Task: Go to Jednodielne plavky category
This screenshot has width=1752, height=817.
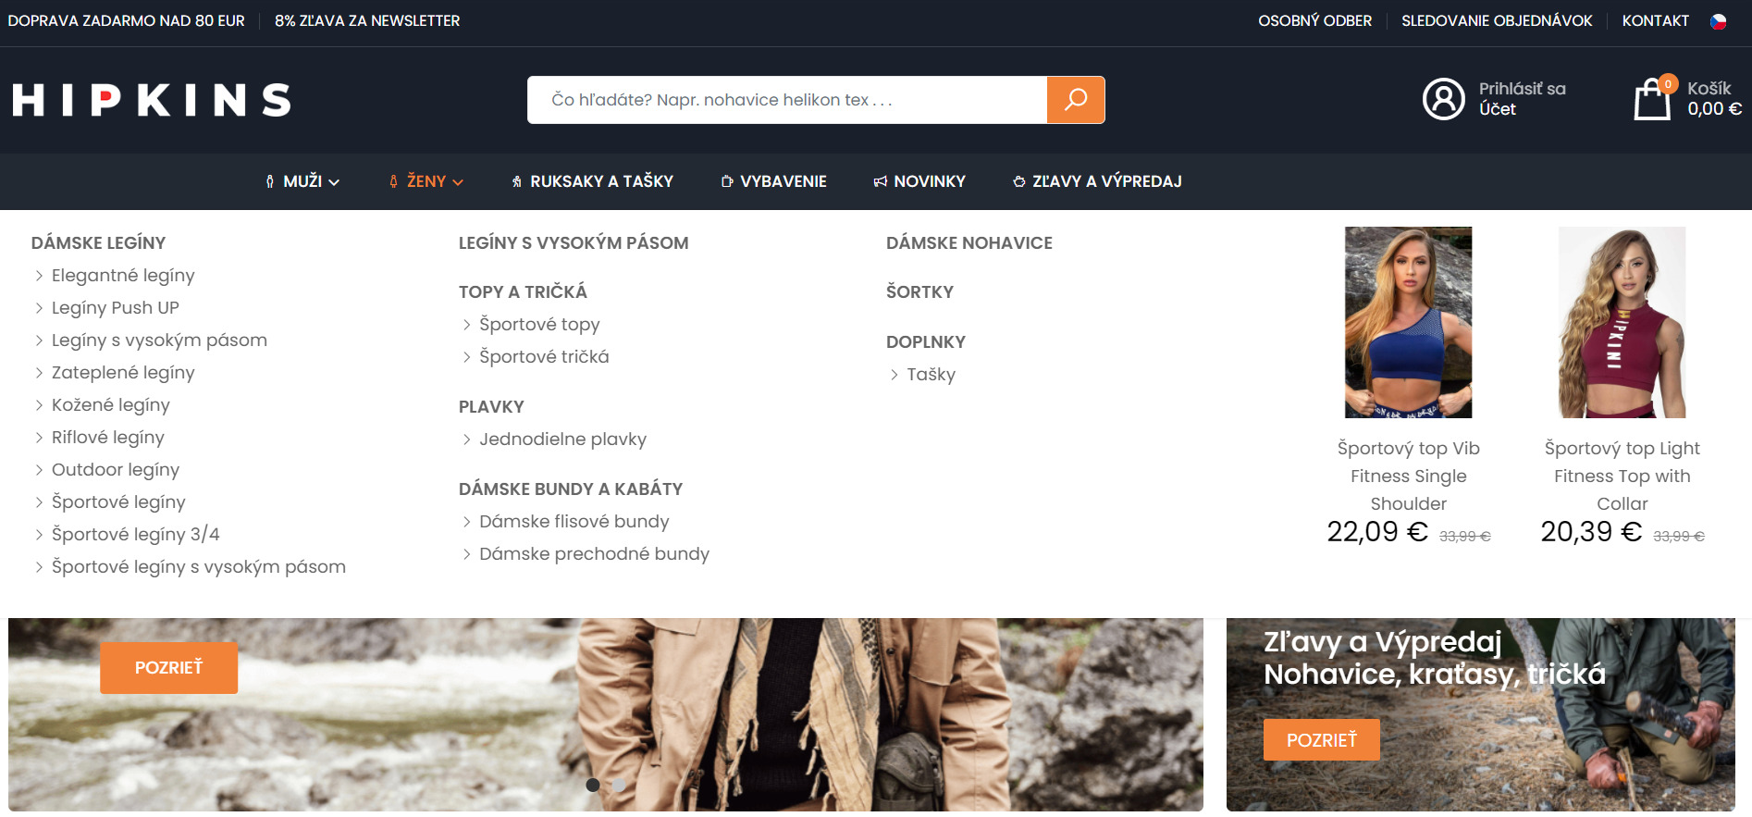Action: 562,439
